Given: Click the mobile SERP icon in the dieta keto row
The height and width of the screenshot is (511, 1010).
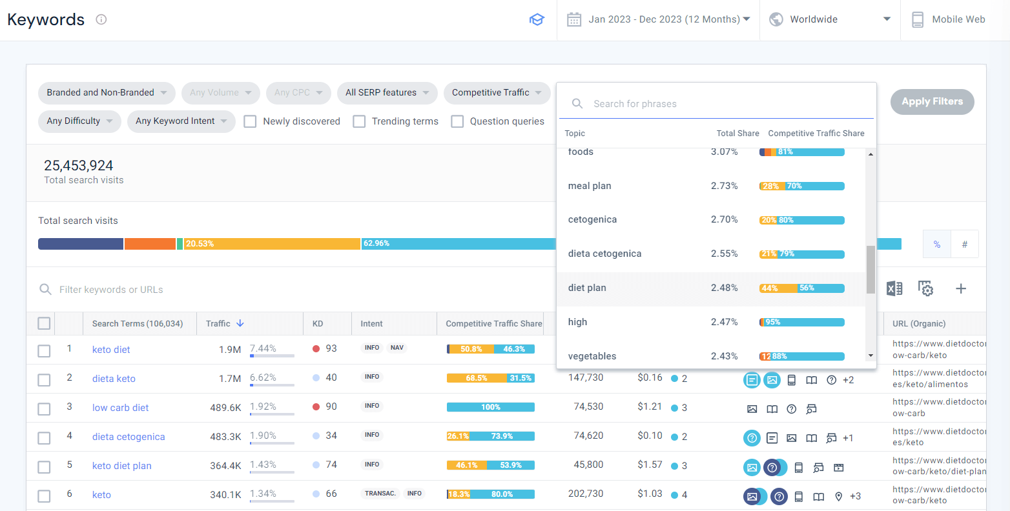Looking at the screenshot, I should (792, 380).
